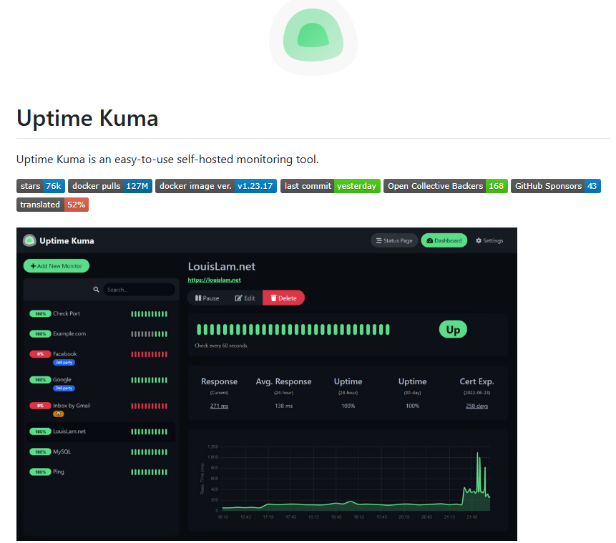Select the Inbox by Gmail monitor name

click(x=72, y=406)
